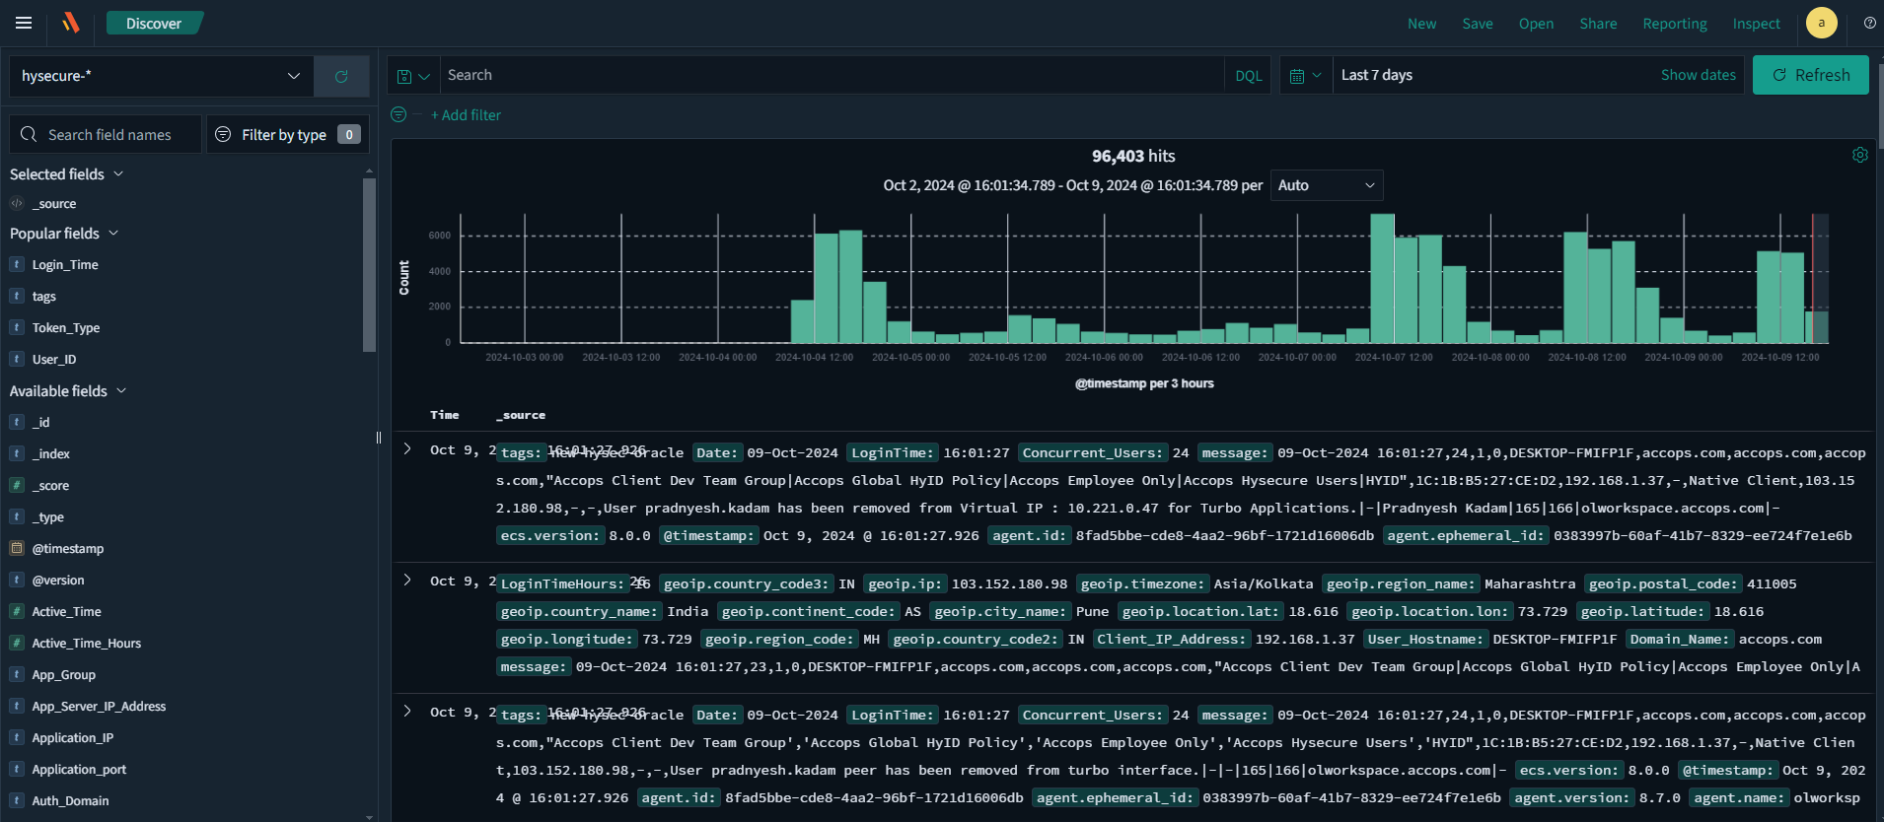Screen dimensions: 1884x822
Task: Click the Add filter link
Action: [466, 115]
